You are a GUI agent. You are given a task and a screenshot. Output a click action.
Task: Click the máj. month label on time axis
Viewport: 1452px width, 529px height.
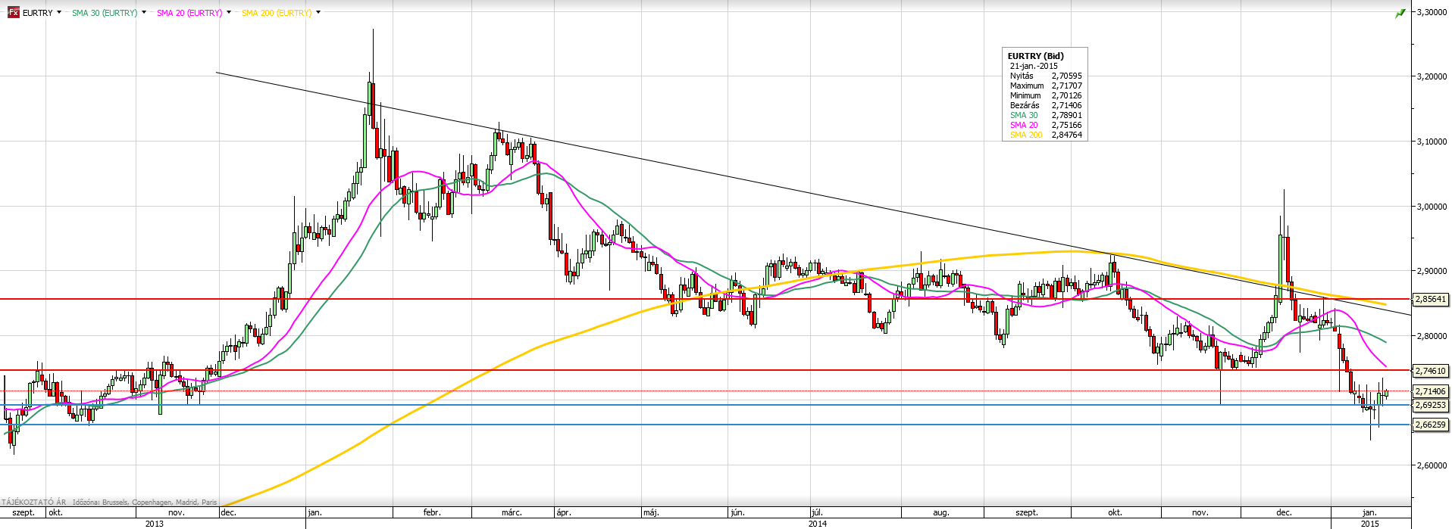(x=651, y=512)
